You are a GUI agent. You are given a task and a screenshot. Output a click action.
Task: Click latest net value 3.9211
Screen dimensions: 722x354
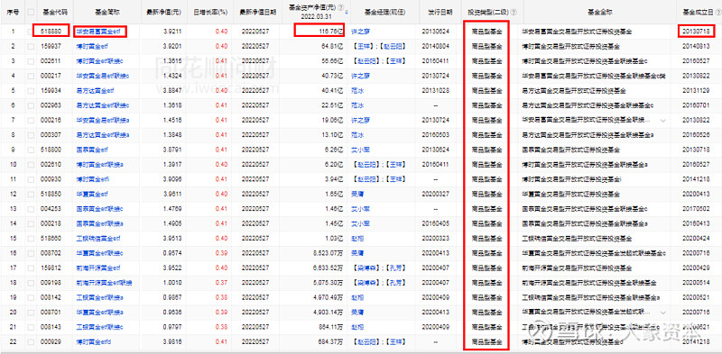171,32
